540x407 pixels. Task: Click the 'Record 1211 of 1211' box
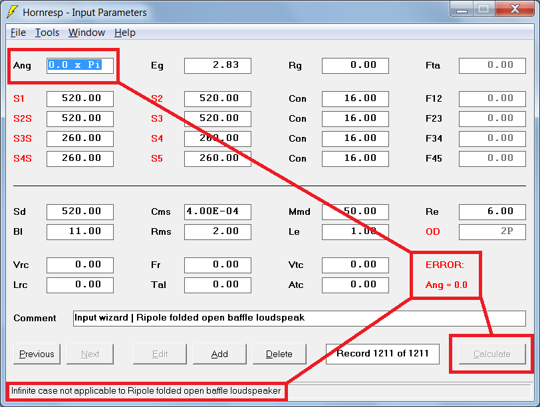coord(382,354)
